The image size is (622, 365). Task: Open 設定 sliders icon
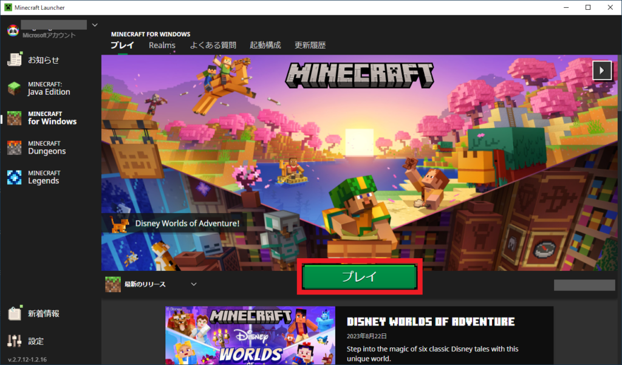pos(15,341)
